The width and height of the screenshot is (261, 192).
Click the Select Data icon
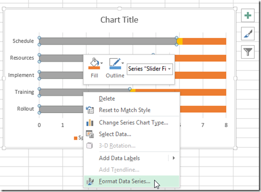click(90, 134)
